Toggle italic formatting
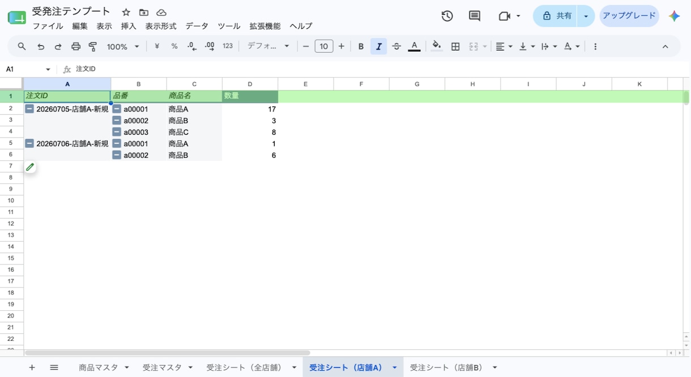This screenshot has height=377, width=691. point(378,46)
